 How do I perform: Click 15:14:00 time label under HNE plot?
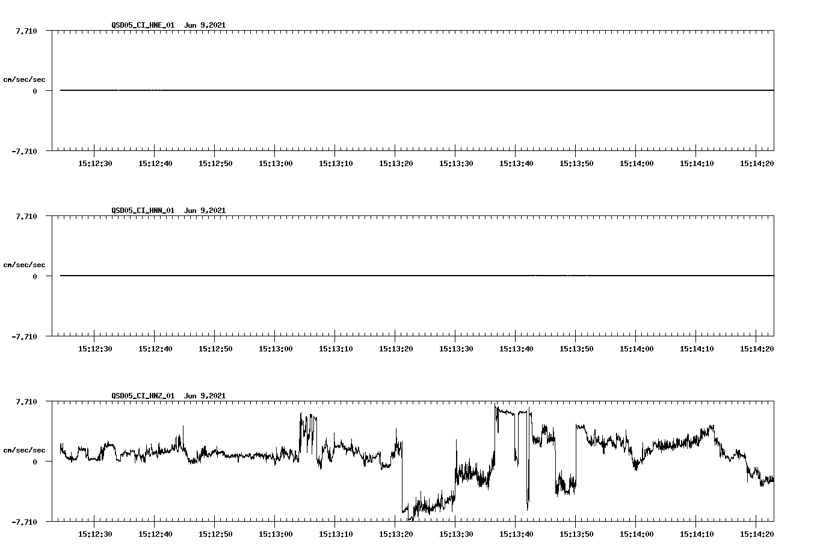pyautogui.click(x=637, y=164)
